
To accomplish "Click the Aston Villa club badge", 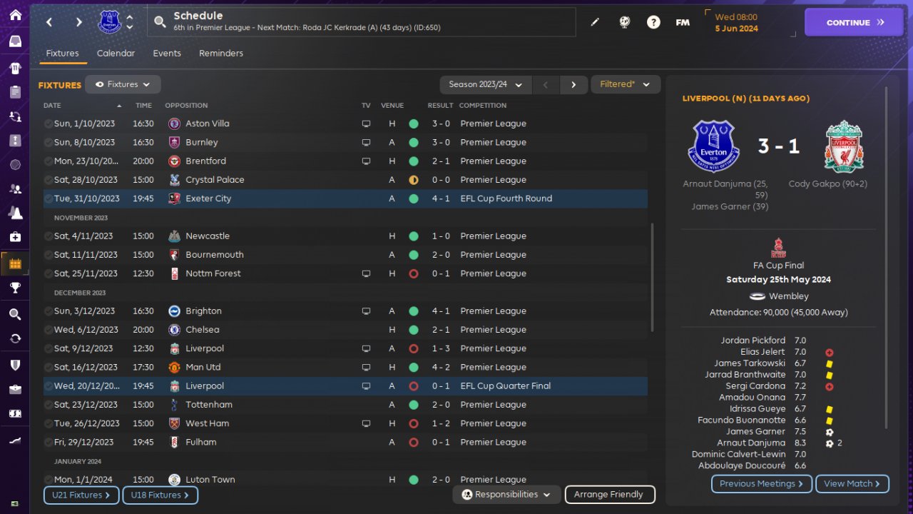I will coord(174,124).
